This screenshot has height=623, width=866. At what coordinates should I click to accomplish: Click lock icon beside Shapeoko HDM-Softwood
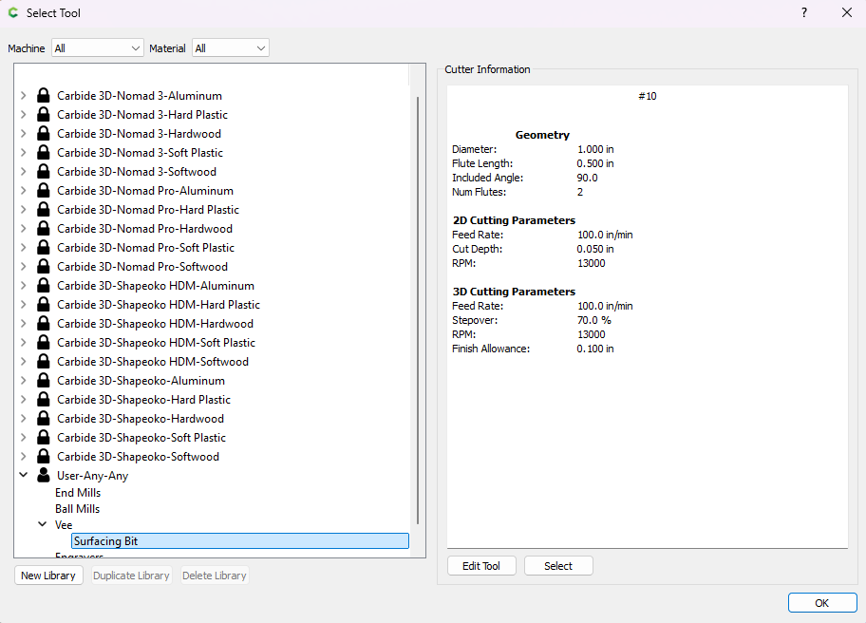[43, 362]
